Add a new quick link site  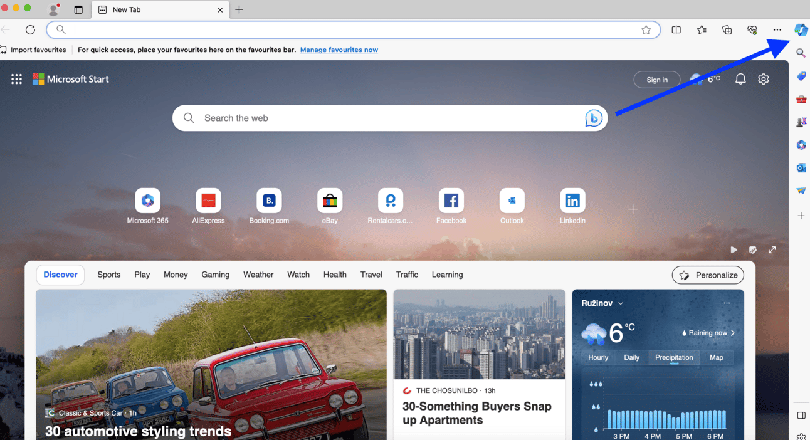[633, 209]
